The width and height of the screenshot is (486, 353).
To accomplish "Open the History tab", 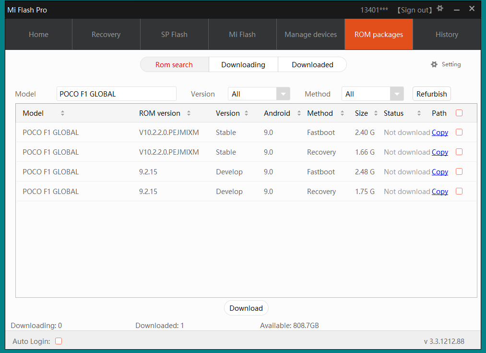I will point(447,34).
